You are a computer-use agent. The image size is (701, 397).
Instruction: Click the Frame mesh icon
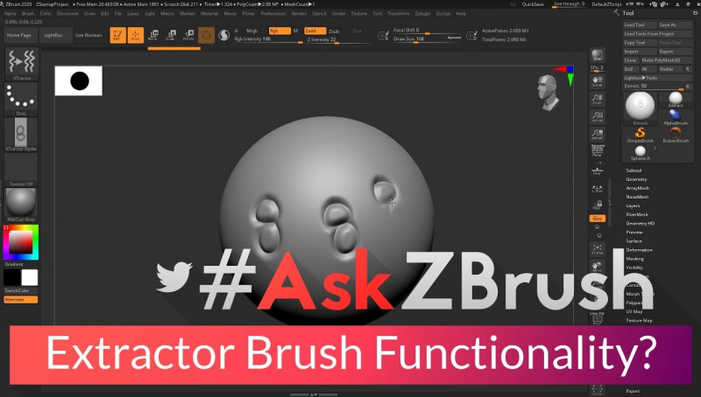598,249
